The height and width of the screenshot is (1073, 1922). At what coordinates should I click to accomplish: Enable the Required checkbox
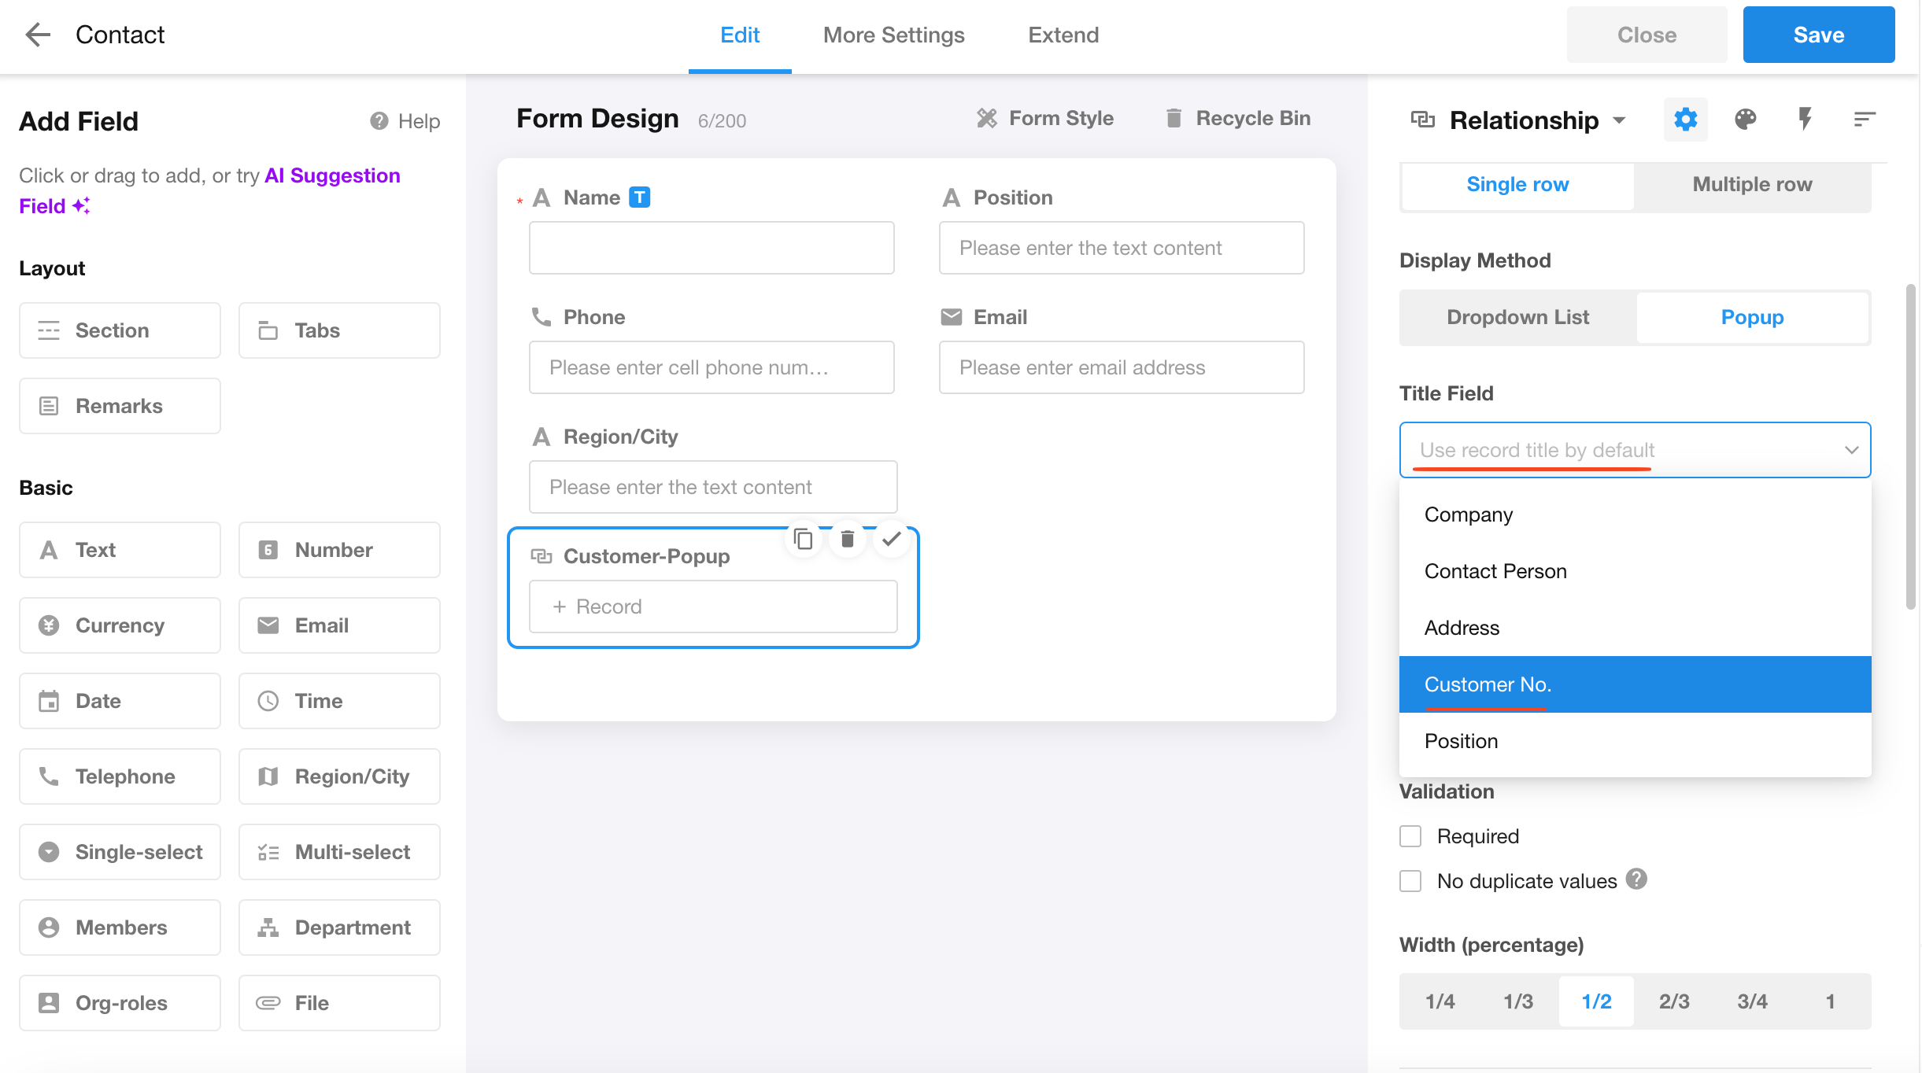point(1410,836)
